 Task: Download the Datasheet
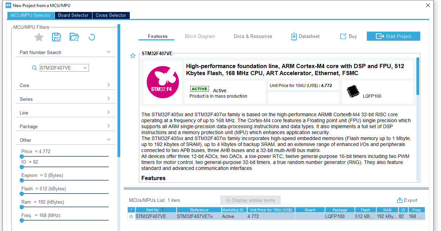(305, 36)
